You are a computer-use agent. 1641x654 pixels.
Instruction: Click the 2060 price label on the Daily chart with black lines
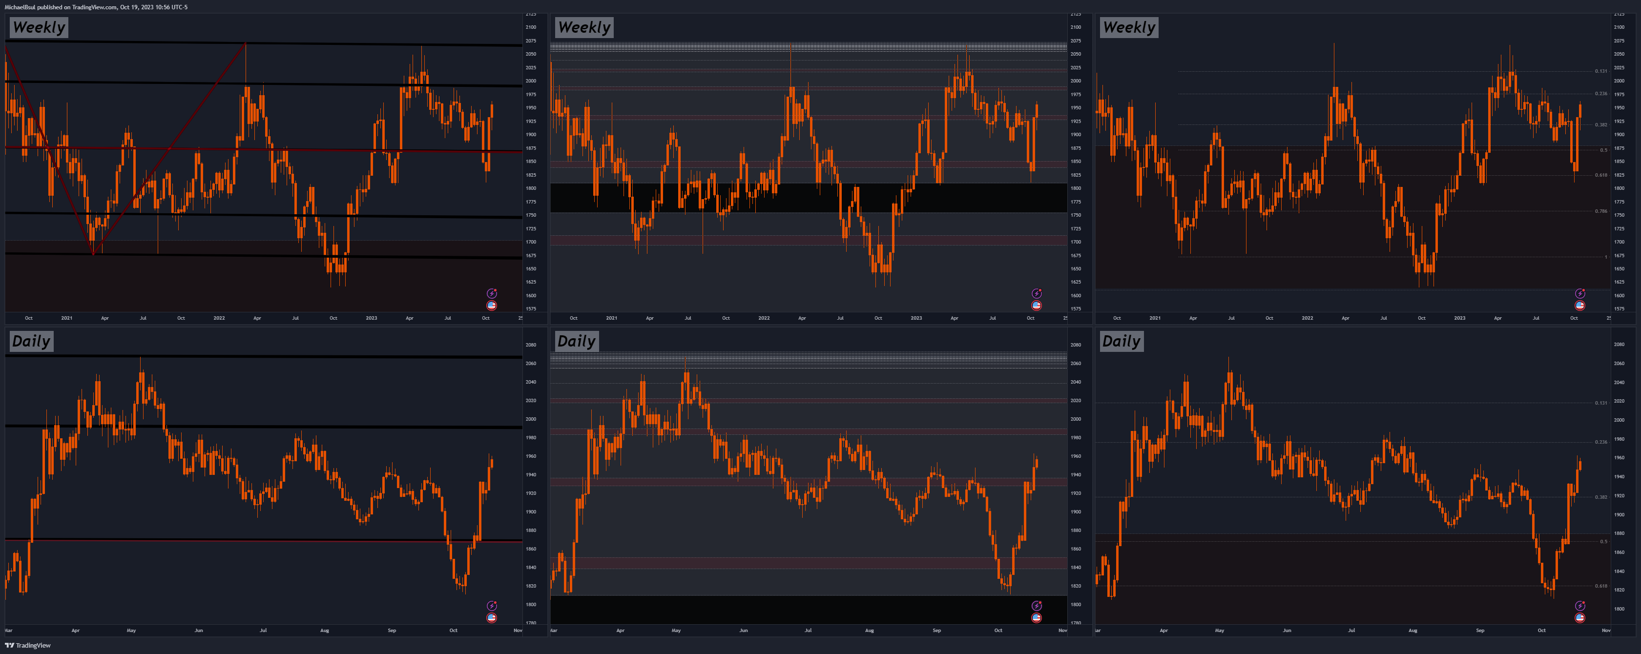tap(531, 364)
